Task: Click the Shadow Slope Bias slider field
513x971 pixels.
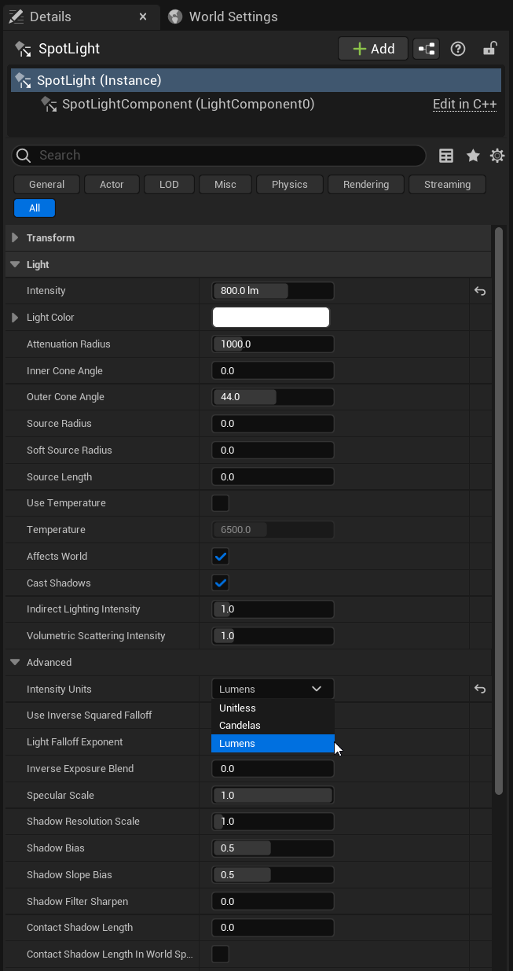Action: [273, 875]
